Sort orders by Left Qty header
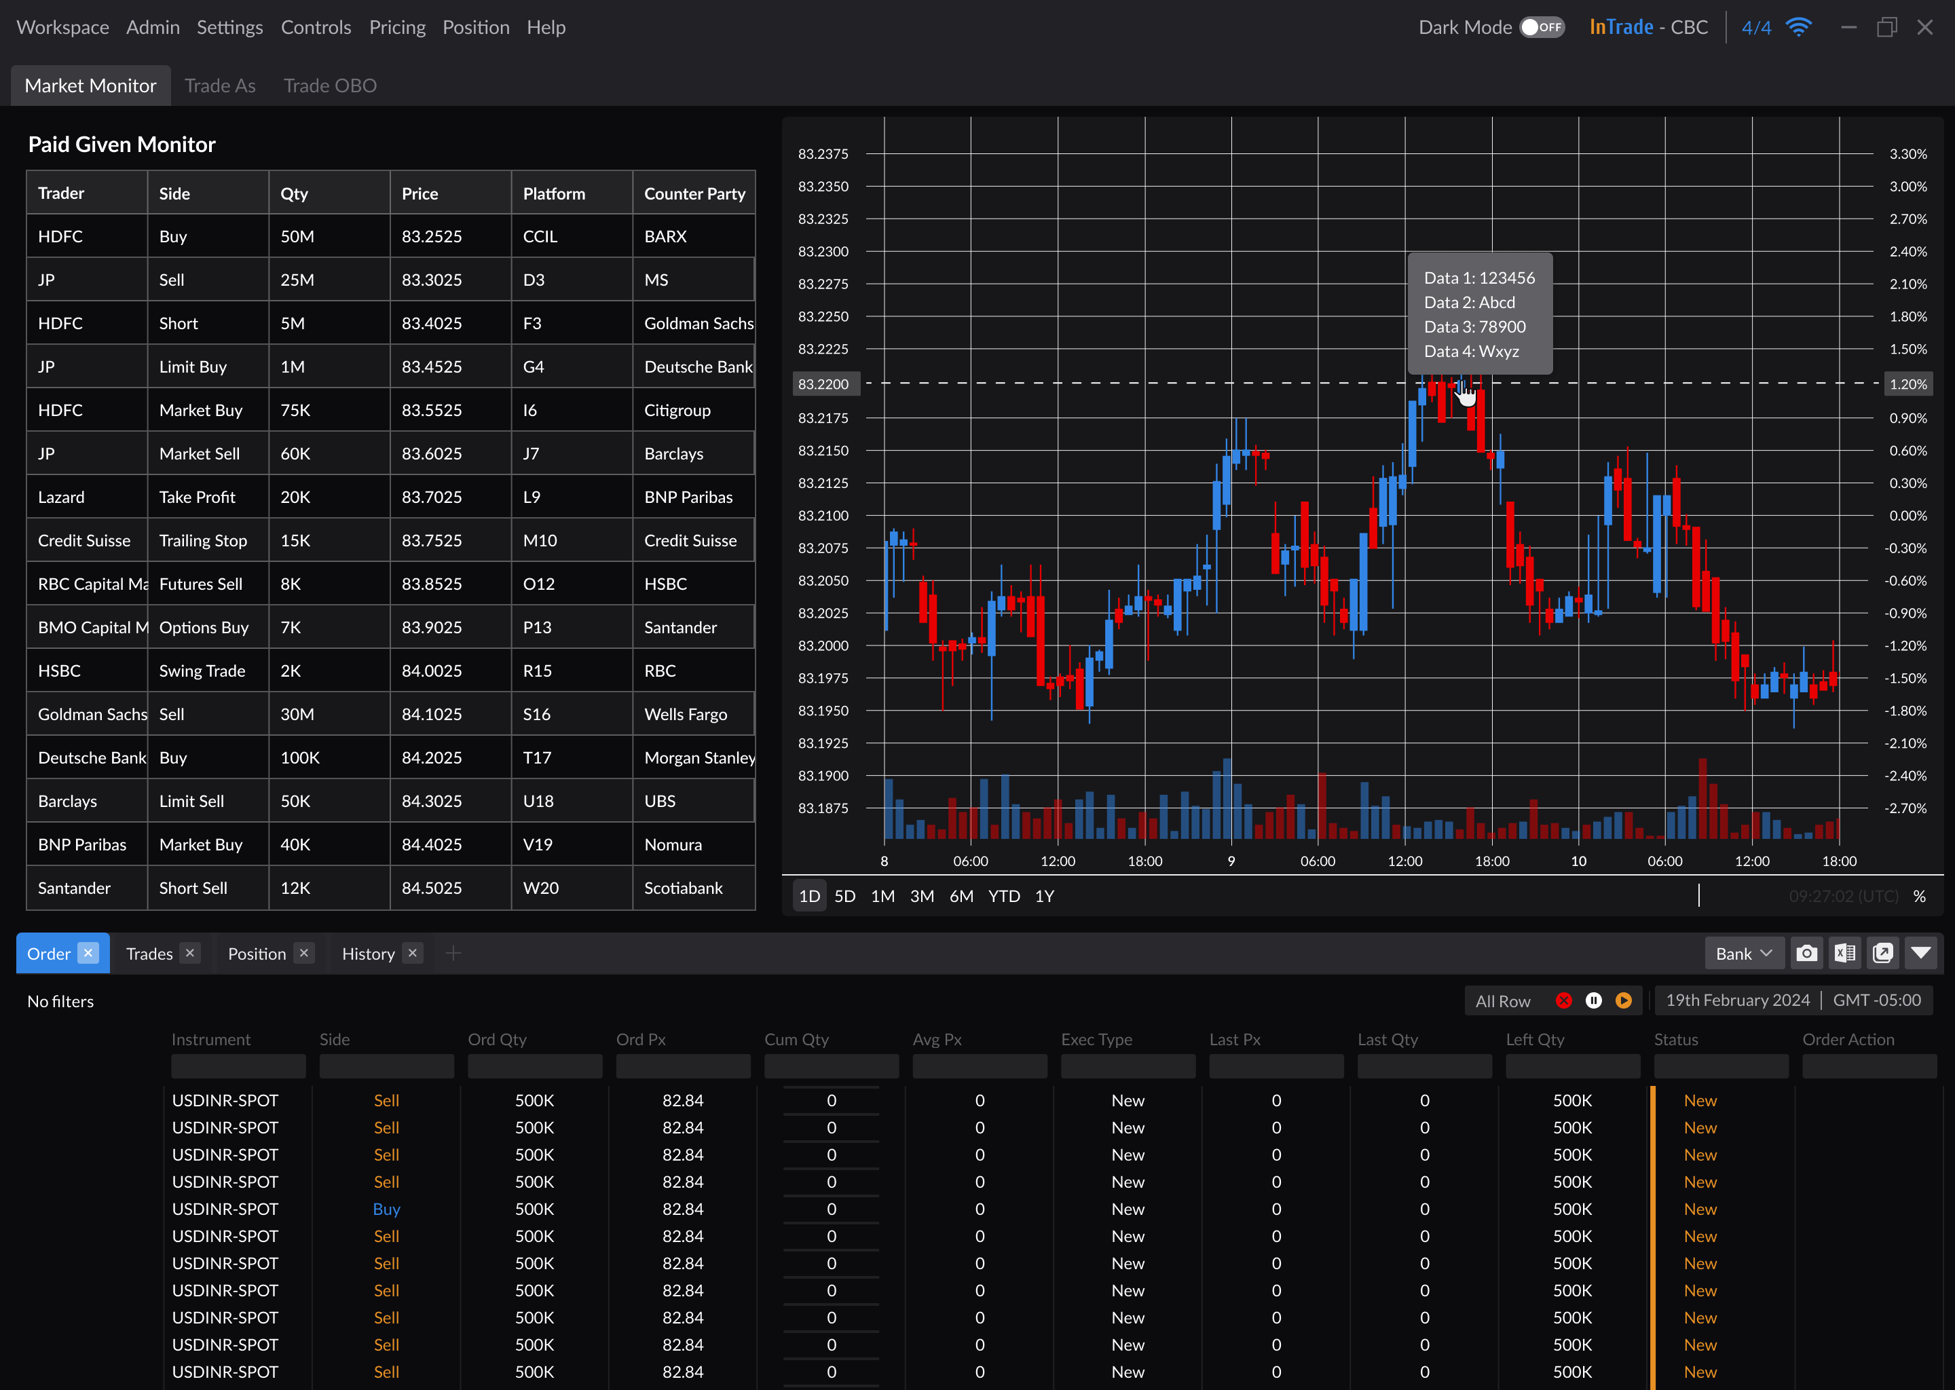Image resolution: width=1955 pixels, height=1390 pixels. [1535, 1039]
